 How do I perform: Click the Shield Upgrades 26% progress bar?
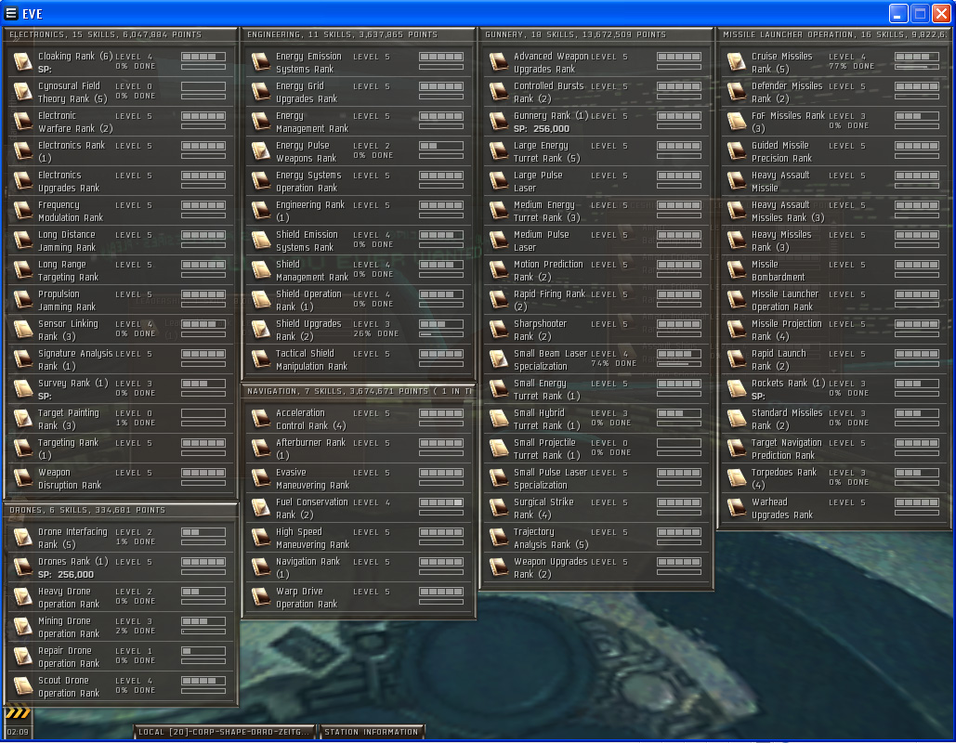click(441, 334)
